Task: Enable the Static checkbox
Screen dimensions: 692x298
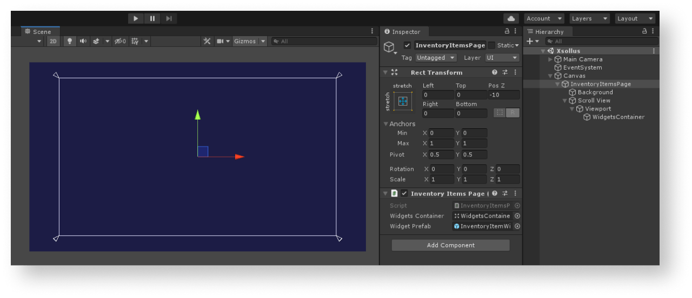Action: tap(491, 45)
